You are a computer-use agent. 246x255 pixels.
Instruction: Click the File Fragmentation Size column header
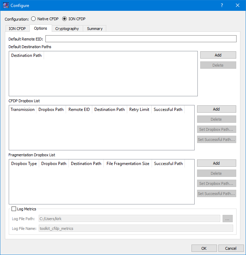click(128, 164)
